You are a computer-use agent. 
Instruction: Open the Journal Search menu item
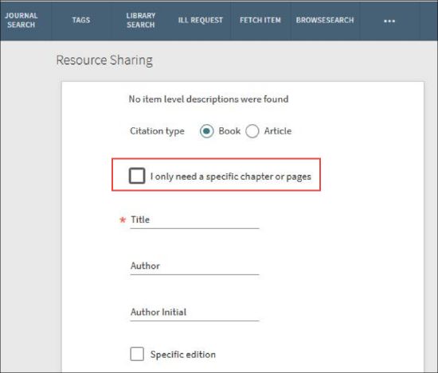tap(22, 20)
